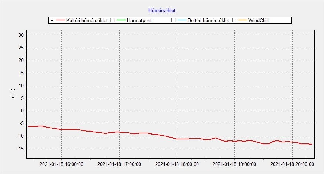Click the 16:00:00 x-axis time label
Viewport: 324px width, 174px height.
coord(61,164)
